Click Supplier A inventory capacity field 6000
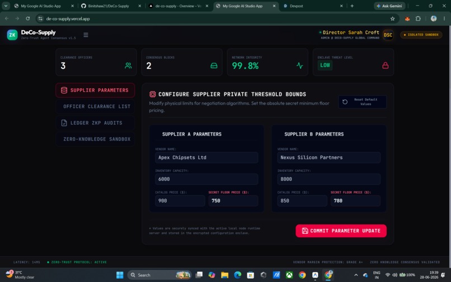Screen dimensions: 451x282 (x=206, y=179)
